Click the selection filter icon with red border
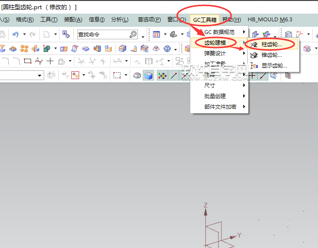This screenshot has height=248, width=318. (75, 75)
